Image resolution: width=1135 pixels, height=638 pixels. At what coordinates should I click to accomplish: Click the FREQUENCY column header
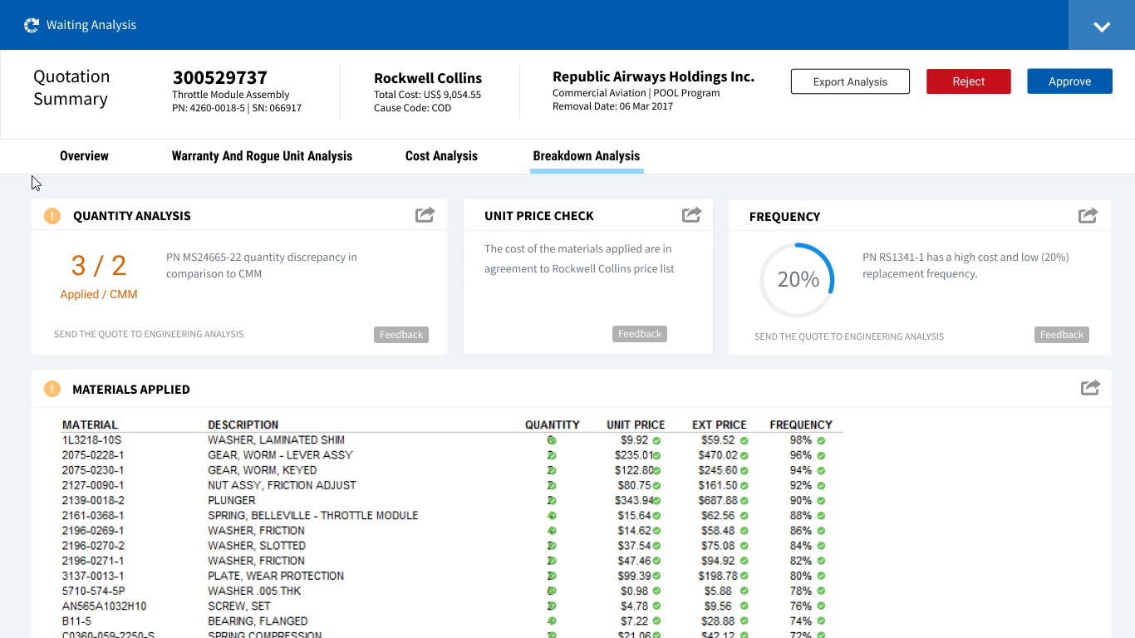pyautogui.click(x=801, y=425)
